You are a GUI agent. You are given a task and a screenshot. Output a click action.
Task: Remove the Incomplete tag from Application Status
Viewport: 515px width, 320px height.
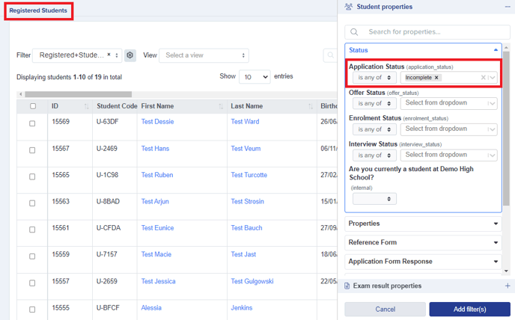pos(436,78)
